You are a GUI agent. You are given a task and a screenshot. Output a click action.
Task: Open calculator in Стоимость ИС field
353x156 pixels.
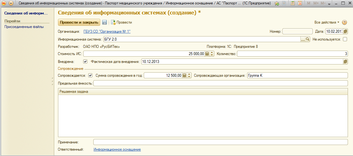207,53
